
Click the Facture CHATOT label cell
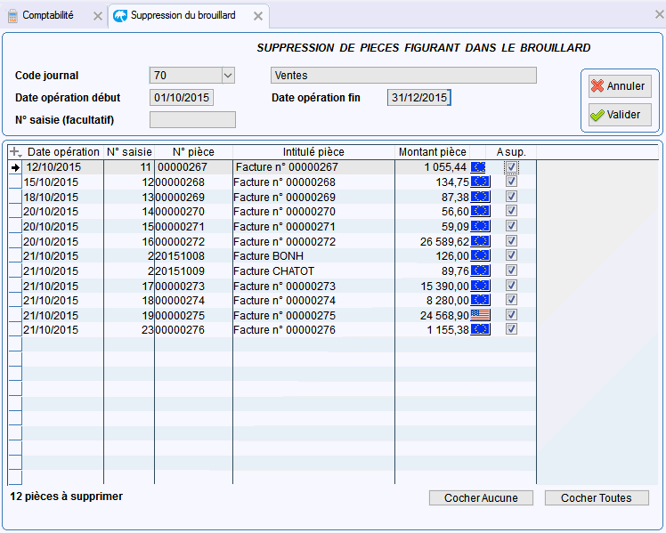click(x=314, y=271)
